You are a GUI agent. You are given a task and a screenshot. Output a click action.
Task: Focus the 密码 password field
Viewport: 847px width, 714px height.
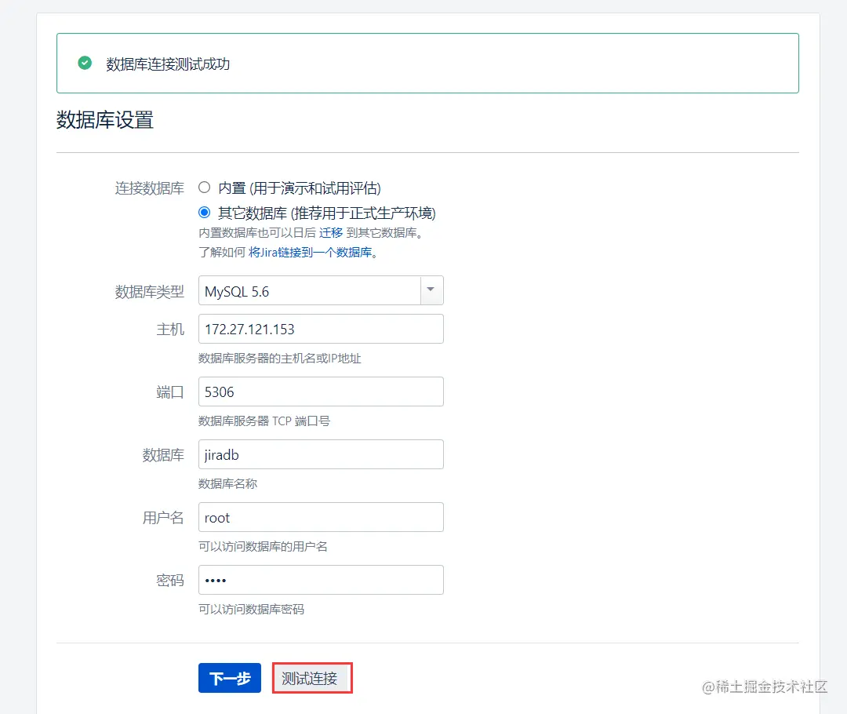321,580
